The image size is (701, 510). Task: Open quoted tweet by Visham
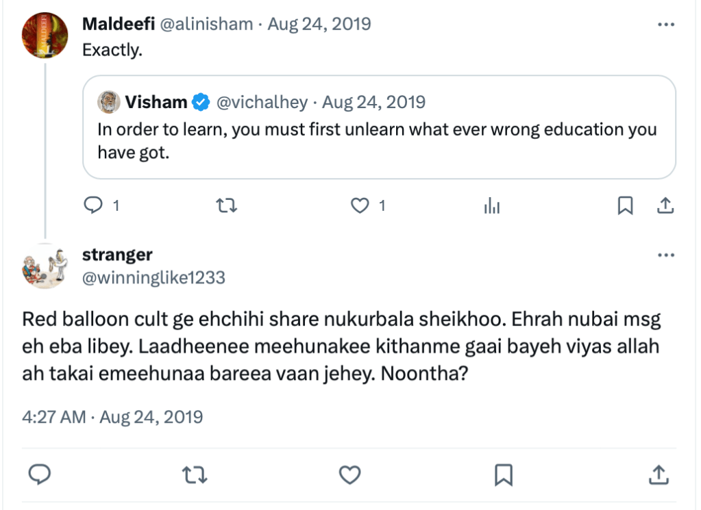pyautogui.click(x=378, y=140)
